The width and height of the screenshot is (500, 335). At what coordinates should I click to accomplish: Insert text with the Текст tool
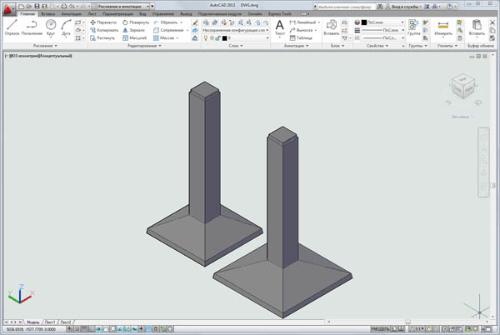(x=280, y=27)
